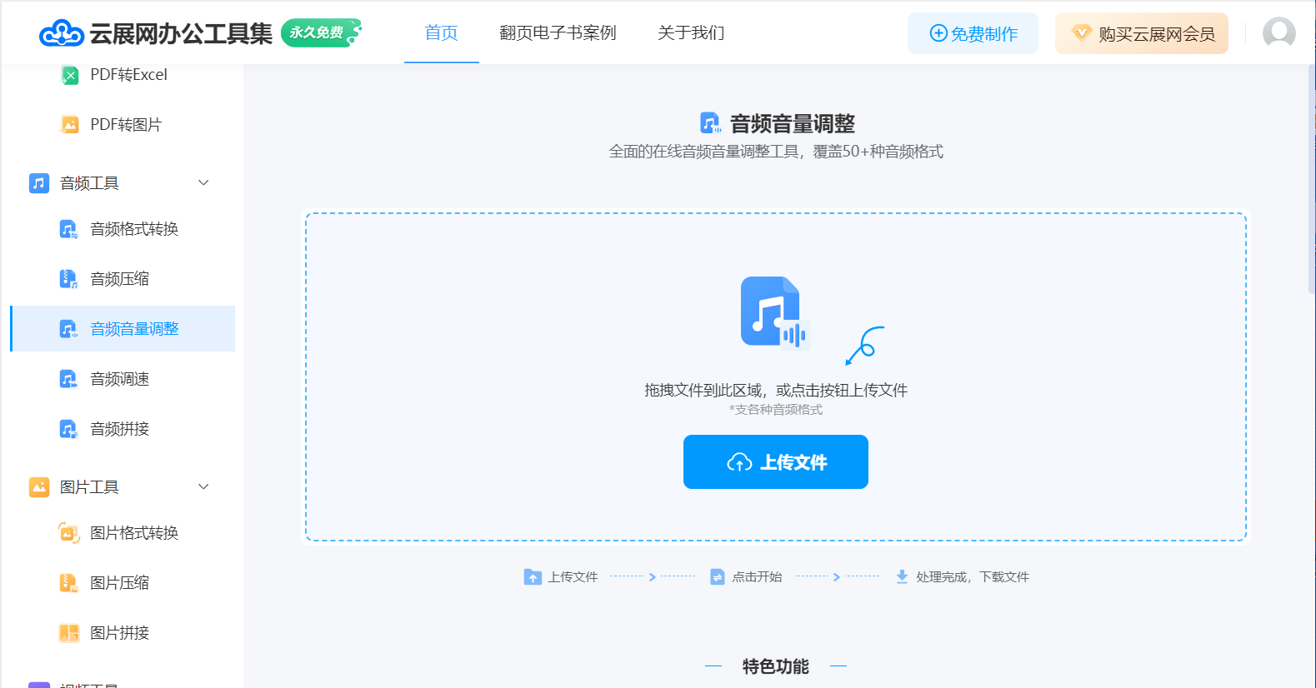Click the plus circle icon on 免费制作
The width and height of the screenshot is (1316, 688).
pos(938,33)
